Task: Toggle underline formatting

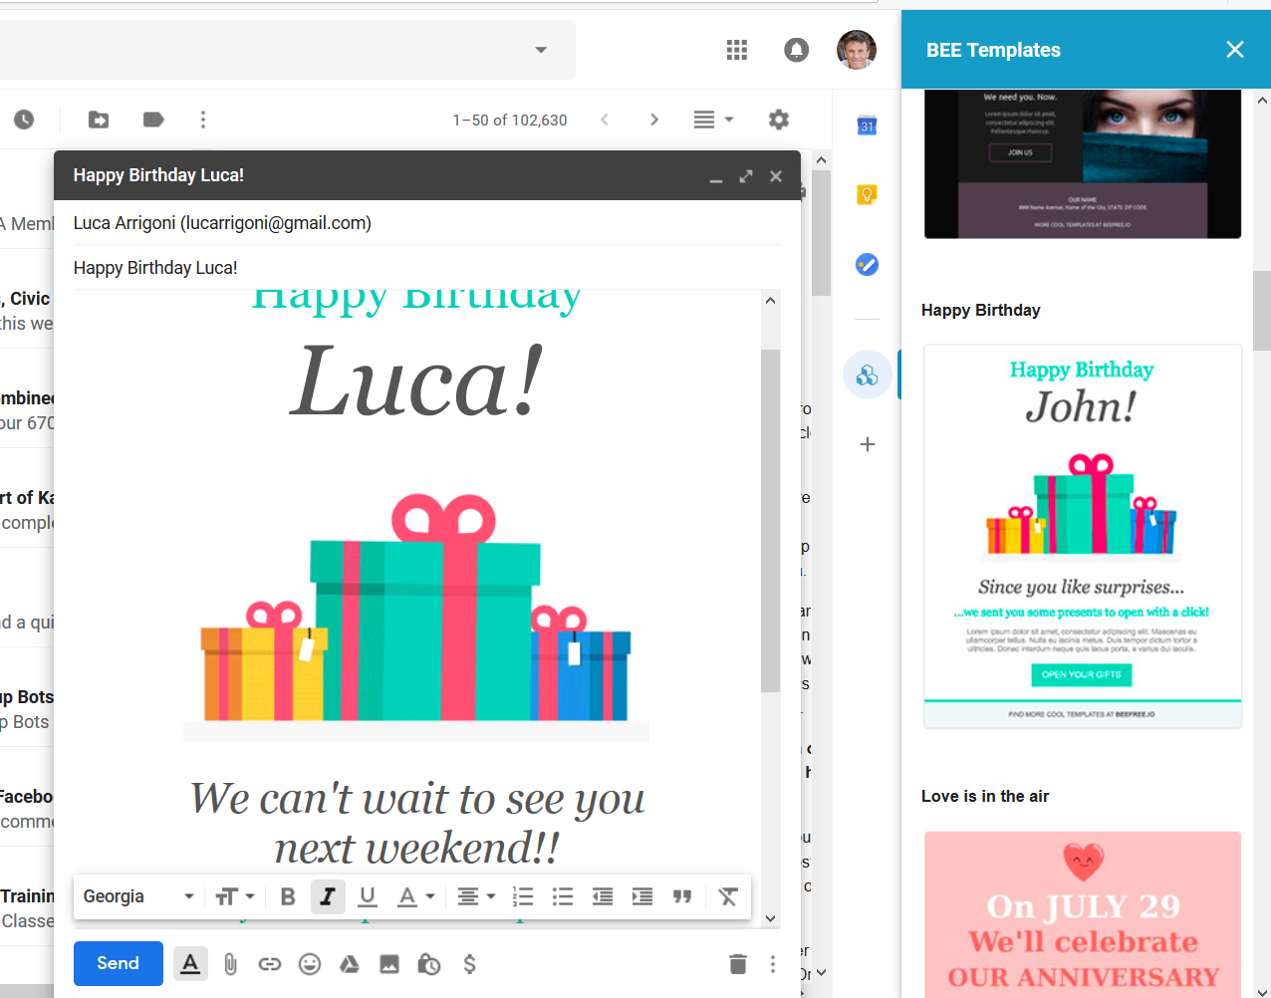Action: click(x=368, y=896)
